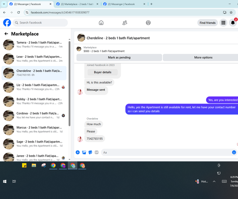Click the 'How much' message bubble
Image resolution: width=238 pixels, height=199 pixels.
point(94,124)
